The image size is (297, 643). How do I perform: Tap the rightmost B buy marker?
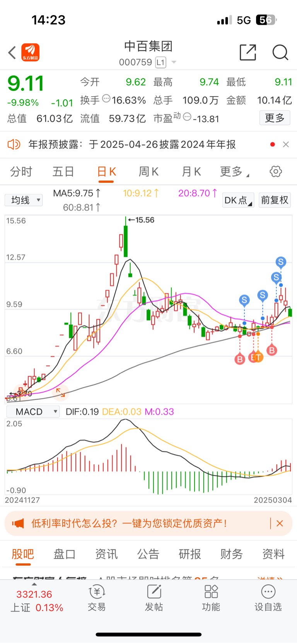(x=272, y=350)
